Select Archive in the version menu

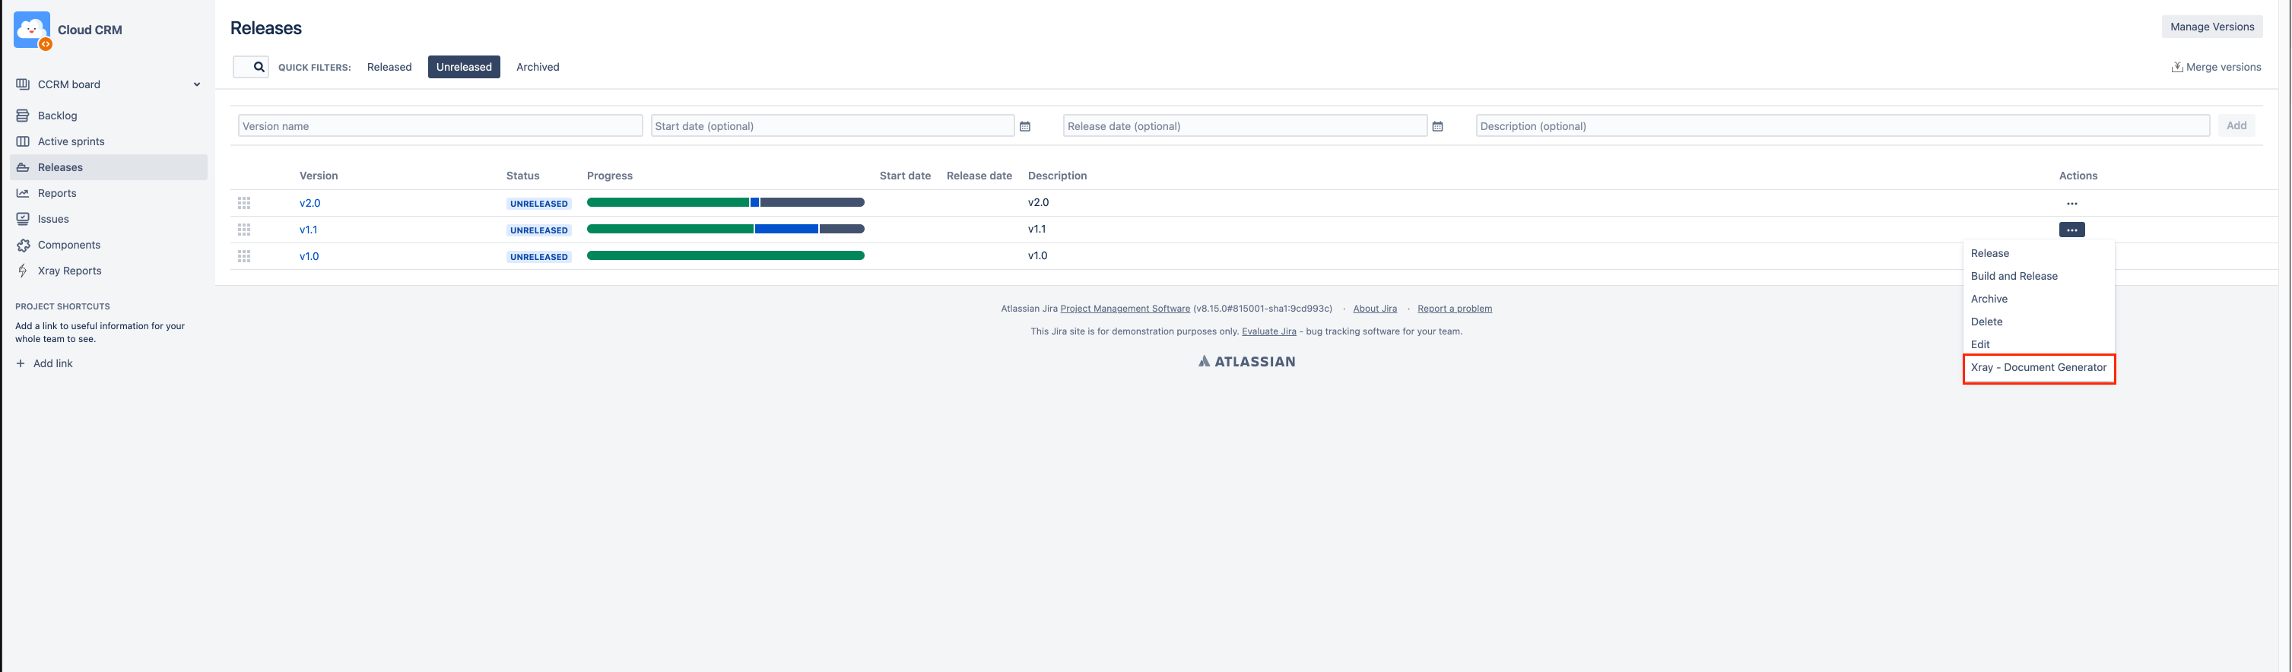pos(2040,299)
